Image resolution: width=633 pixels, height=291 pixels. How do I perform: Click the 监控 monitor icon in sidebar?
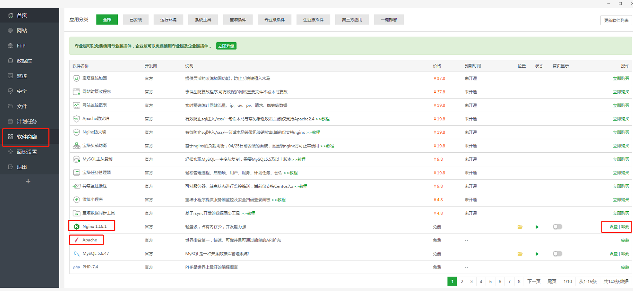pyautogui.click(x=11, y=76)
